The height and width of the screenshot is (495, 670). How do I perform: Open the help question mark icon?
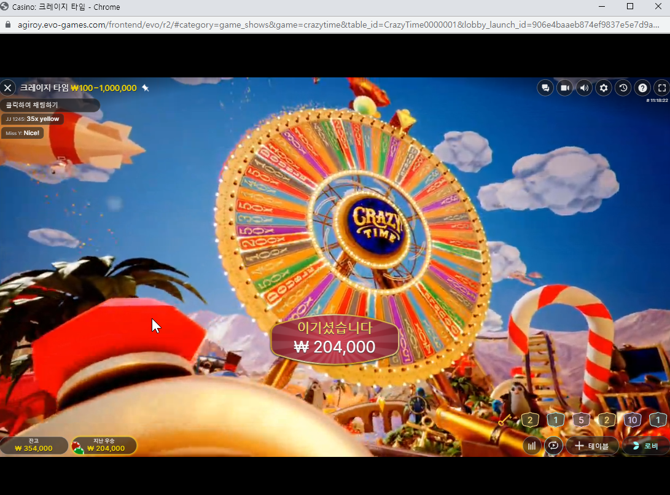coord(642,88)
